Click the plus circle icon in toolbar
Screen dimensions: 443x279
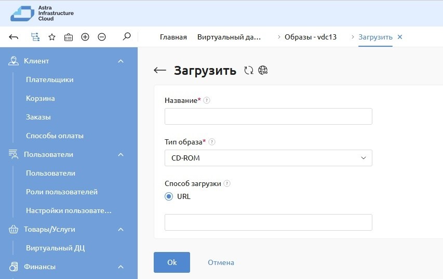coord(85,37)
